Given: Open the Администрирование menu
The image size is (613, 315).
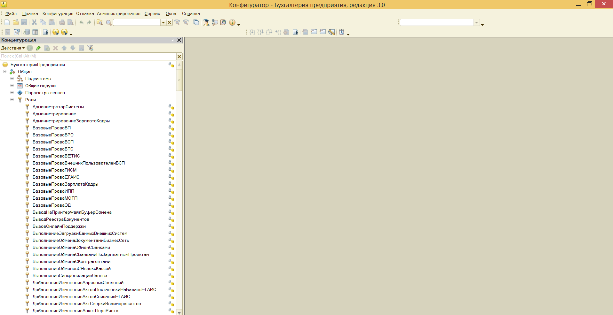Looking at the screenshot, I should coord(118,13).
